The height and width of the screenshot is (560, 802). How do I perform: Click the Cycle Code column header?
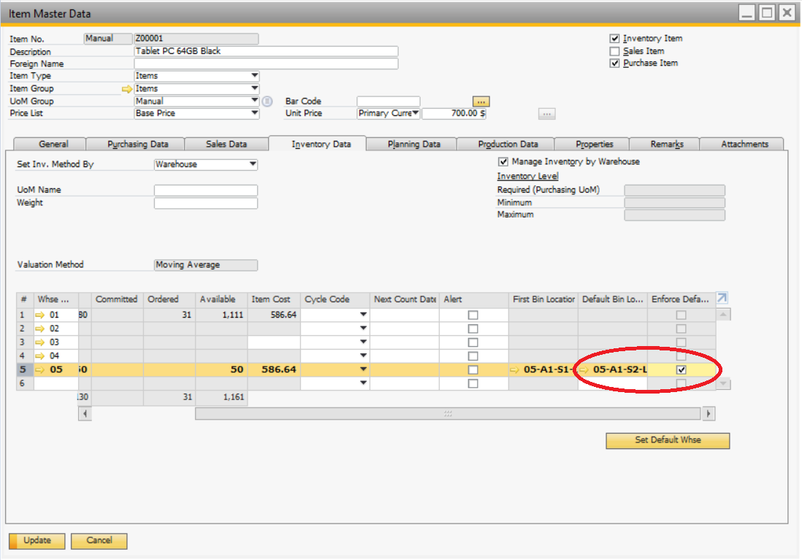point(335,299)
